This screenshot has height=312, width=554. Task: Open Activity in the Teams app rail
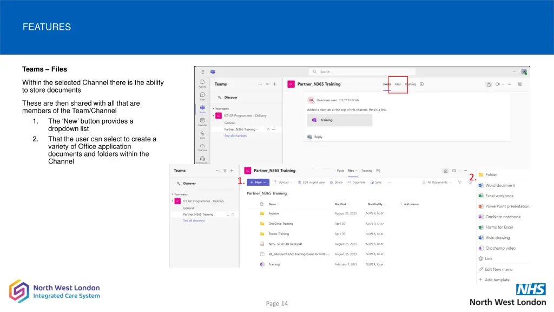202,83
